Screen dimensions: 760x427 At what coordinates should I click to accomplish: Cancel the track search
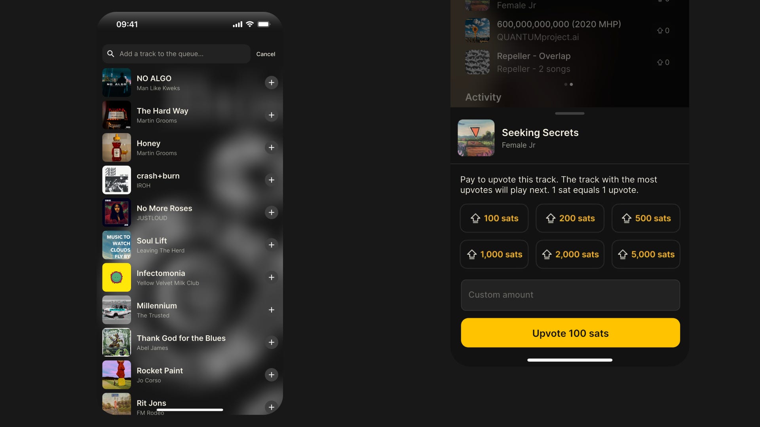(266, 54)
